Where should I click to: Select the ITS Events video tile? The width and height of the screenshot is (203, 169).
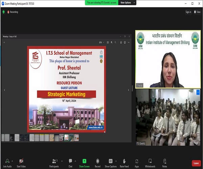point(168,117)
